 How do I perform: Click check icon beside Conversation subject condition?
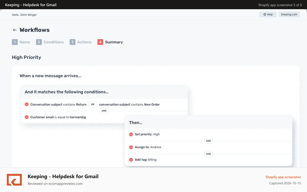(27, 104)
